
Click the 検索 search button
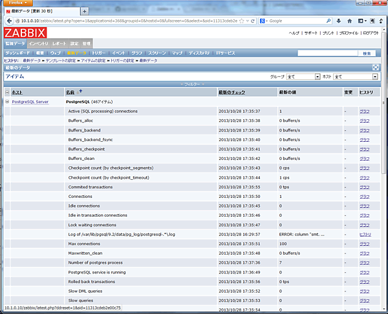367,53
